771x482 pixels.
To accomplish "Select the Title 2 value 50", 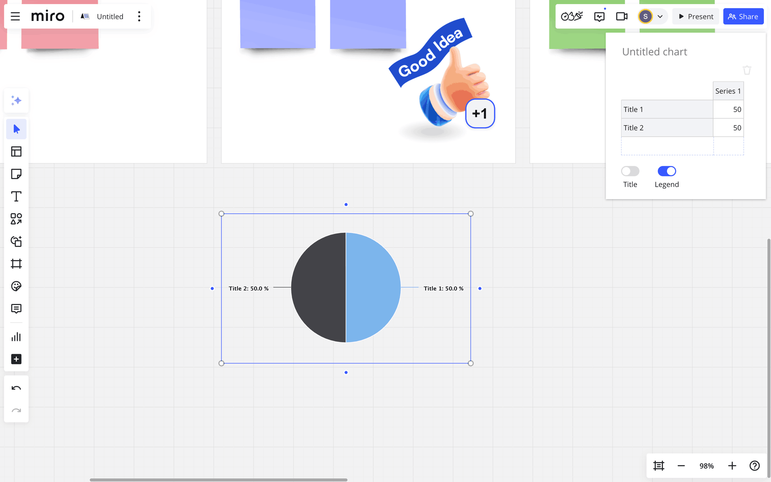I will pyautogui.click(x=728, y=128).
